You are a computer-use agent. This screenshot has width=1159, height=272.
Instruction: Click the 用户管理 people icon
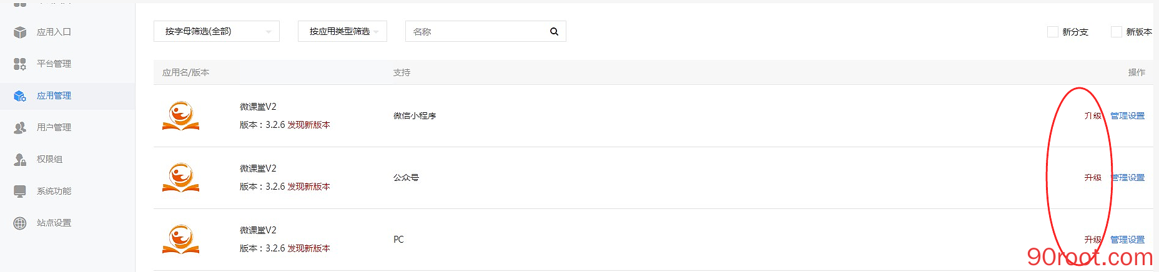pyautogui.click(x=20, y=127)
